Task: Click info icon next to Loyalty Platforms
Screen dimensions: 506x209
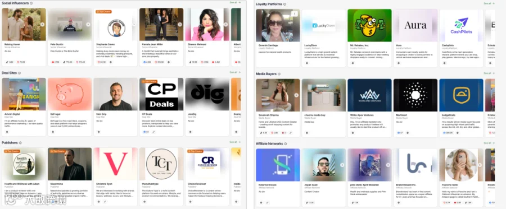Action: 284,4
